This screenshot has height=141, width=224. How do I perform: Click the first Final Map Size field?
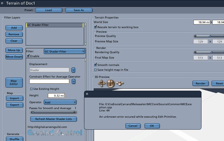click(200, 58)
